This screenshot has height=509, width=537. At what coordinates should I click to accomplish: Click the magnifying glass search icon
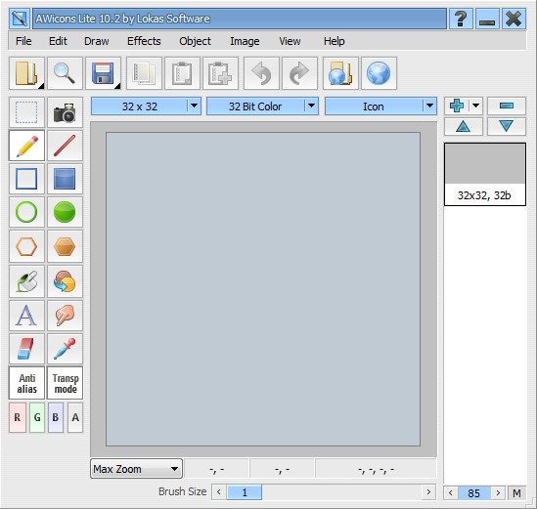[65, 73]
